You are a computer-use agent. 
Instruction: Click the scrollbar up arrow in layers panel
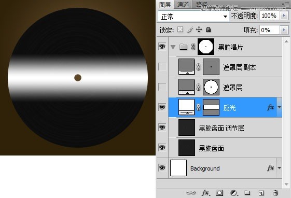click(x=286, y=41)
